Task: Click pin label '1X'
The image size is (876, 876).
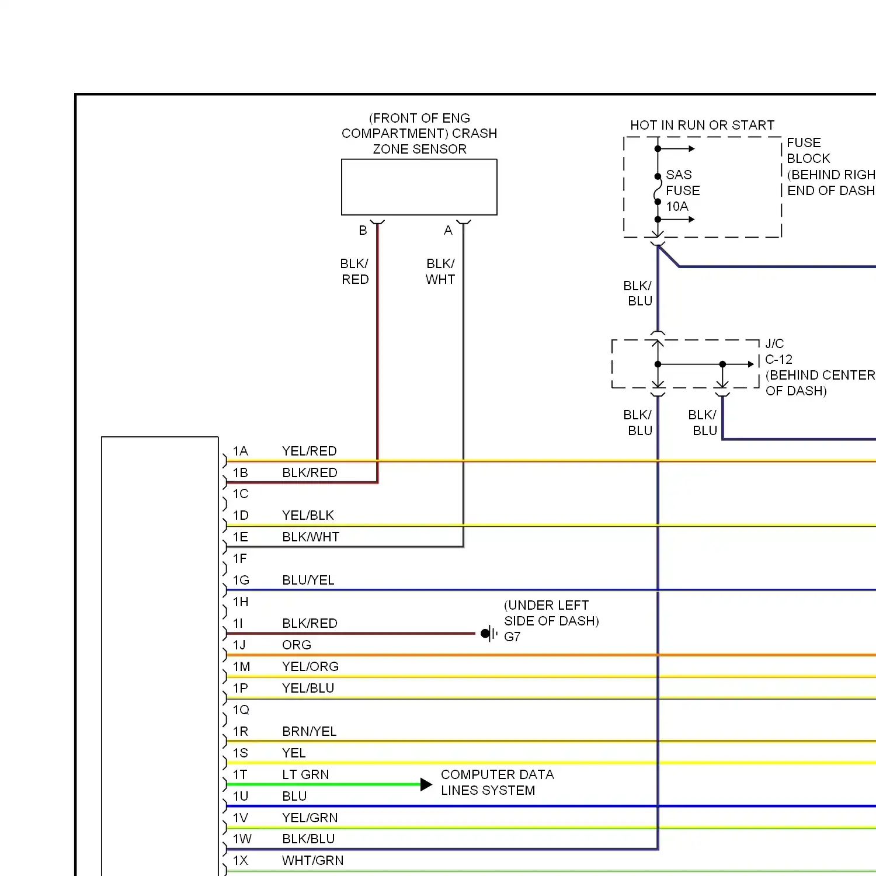Action: click(241, 861)
